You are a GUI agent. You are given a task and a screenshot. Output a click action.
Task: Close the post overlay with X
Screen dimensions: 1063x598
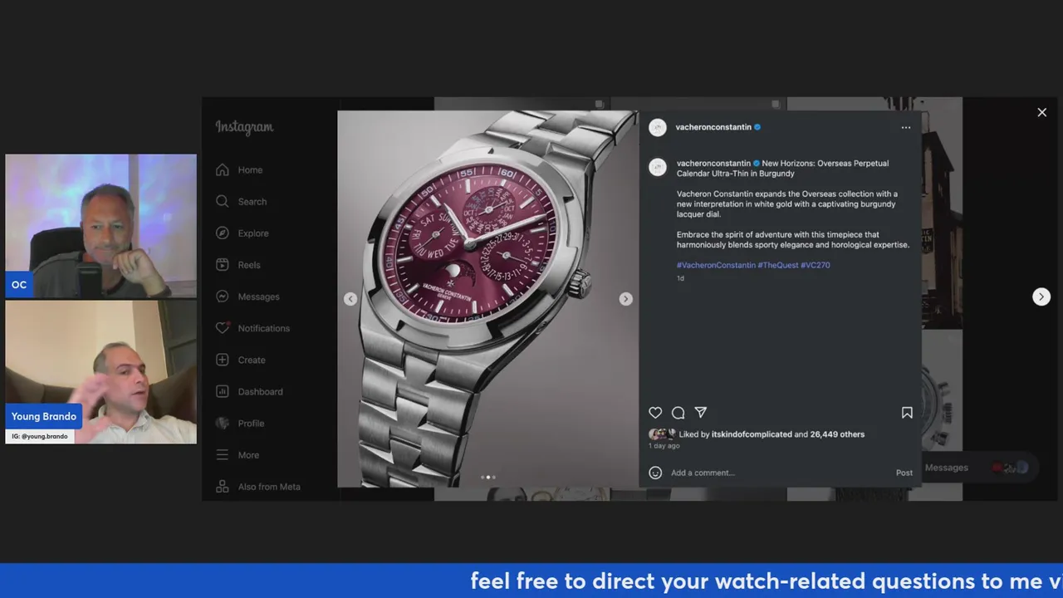(1041, 112)
